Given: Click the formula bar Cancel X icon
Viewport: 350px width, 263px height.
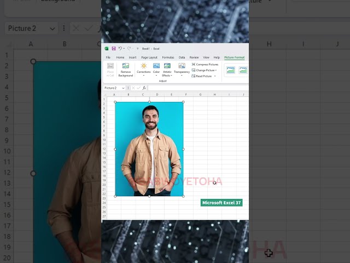Looking at the screenshot, I should (133, 88).
